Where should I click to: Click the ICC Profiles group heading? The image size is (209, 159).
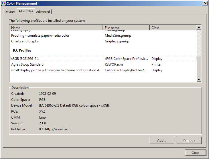tap(22, 50)
